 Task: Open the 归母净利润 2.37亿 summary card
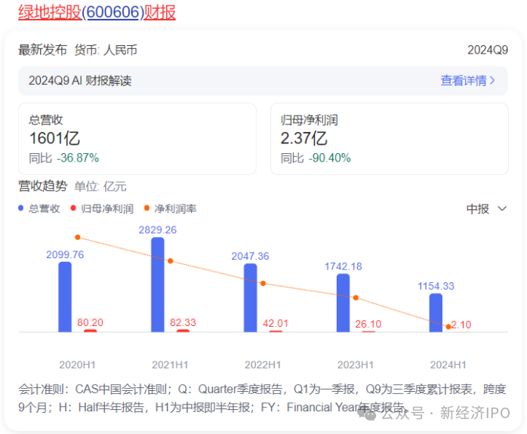(x=389, y=139)
